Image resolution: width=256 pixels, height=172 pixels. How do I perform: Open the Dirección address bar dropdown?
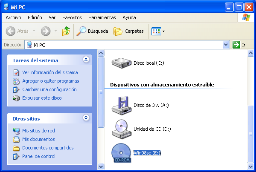(226, 45)
